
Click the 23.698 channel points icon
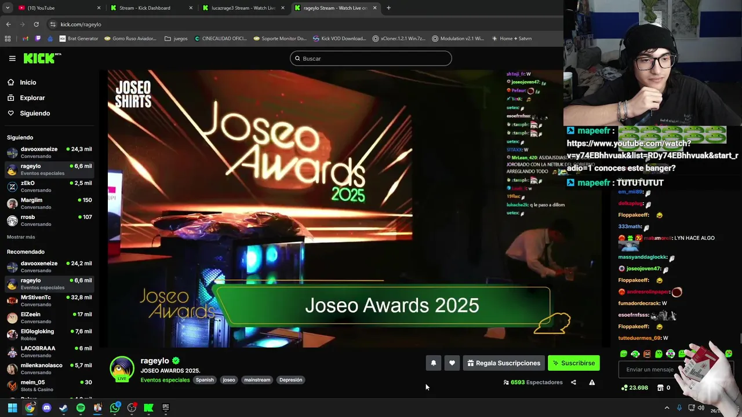(624, 387)
